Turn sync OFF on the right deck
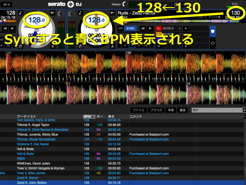This screenshot has width=246, height=185. coord(120,29)
